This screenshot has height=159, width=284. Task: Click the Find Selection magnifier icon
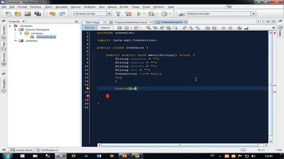tap(148, 28)
